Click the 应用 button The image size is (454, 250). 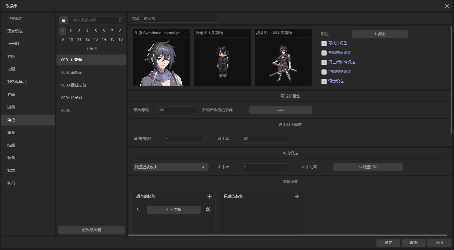coord(439,243)
